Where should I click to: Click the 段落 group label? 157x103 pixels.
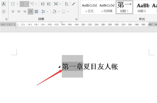[x=41, y=19]
